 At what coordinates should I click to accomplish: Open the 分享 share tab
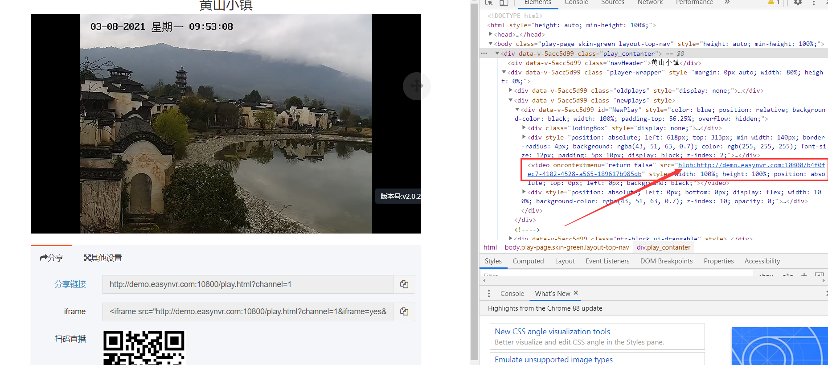pos(52,258)
